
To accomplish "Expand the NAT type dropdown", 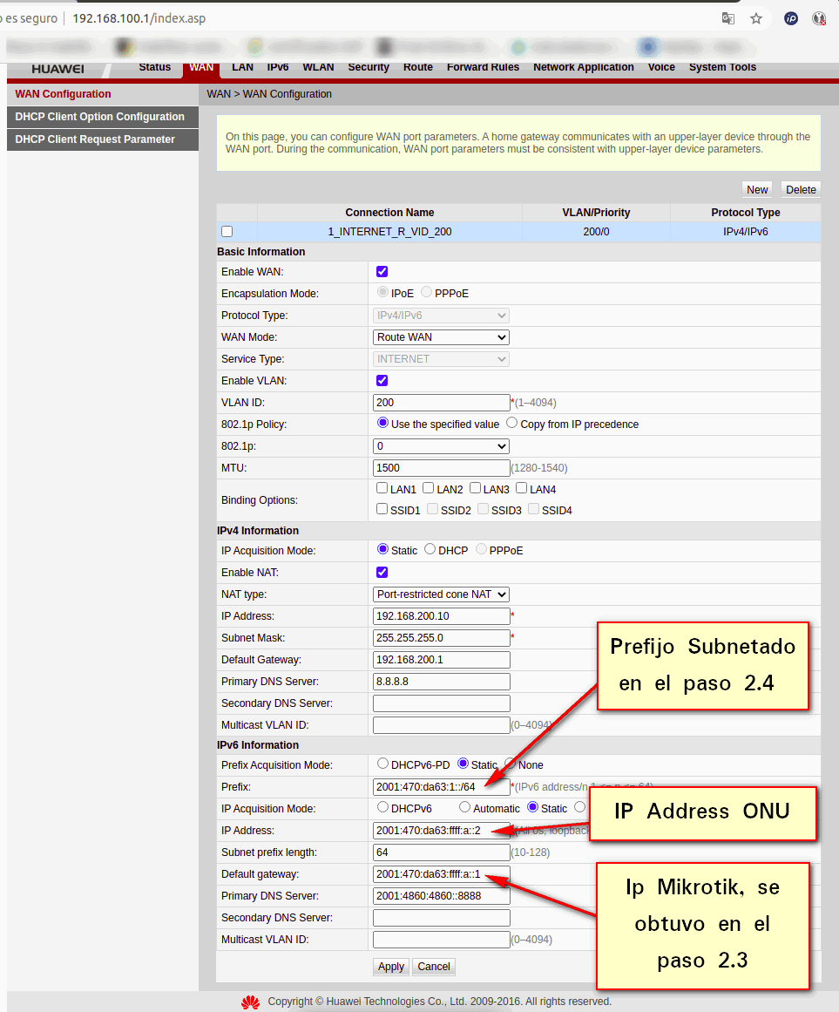I will click(441, 594).
